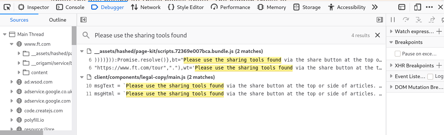The image size is (444, 135).
Task: Click the code.createjs.com globe icon
Action: pos(19,111)
